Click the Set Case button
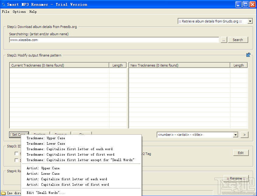257x196 pixels. click(19, 135)
